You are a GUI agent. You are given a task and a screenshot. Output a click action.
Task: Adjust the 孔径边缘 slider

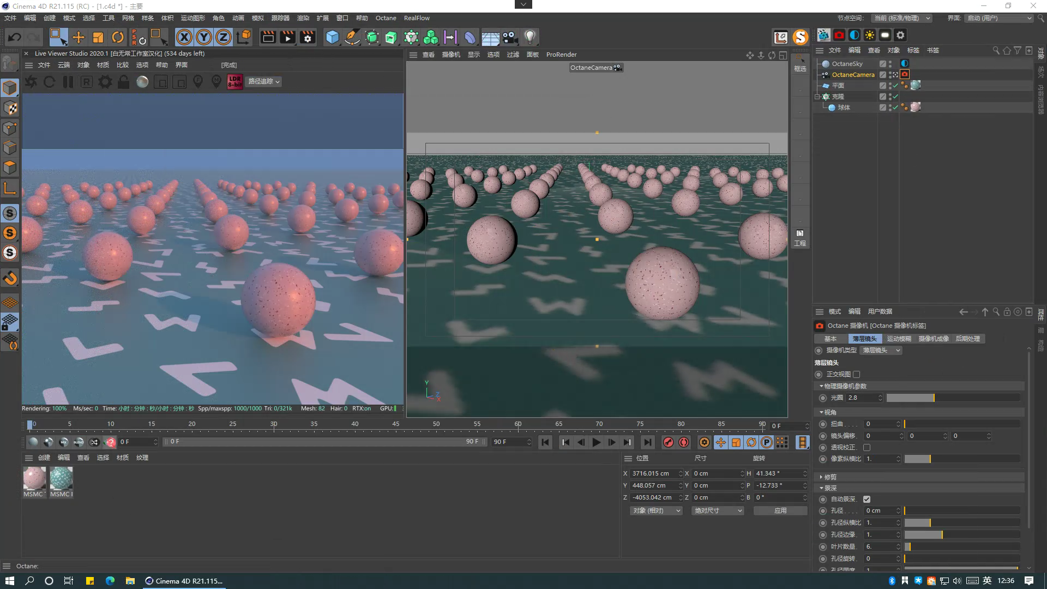[962, 534]
